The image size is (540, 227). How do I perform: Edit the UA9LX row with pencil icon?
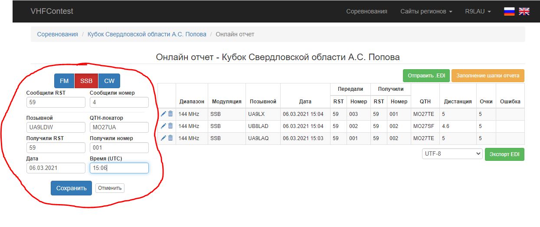(164, 114)
